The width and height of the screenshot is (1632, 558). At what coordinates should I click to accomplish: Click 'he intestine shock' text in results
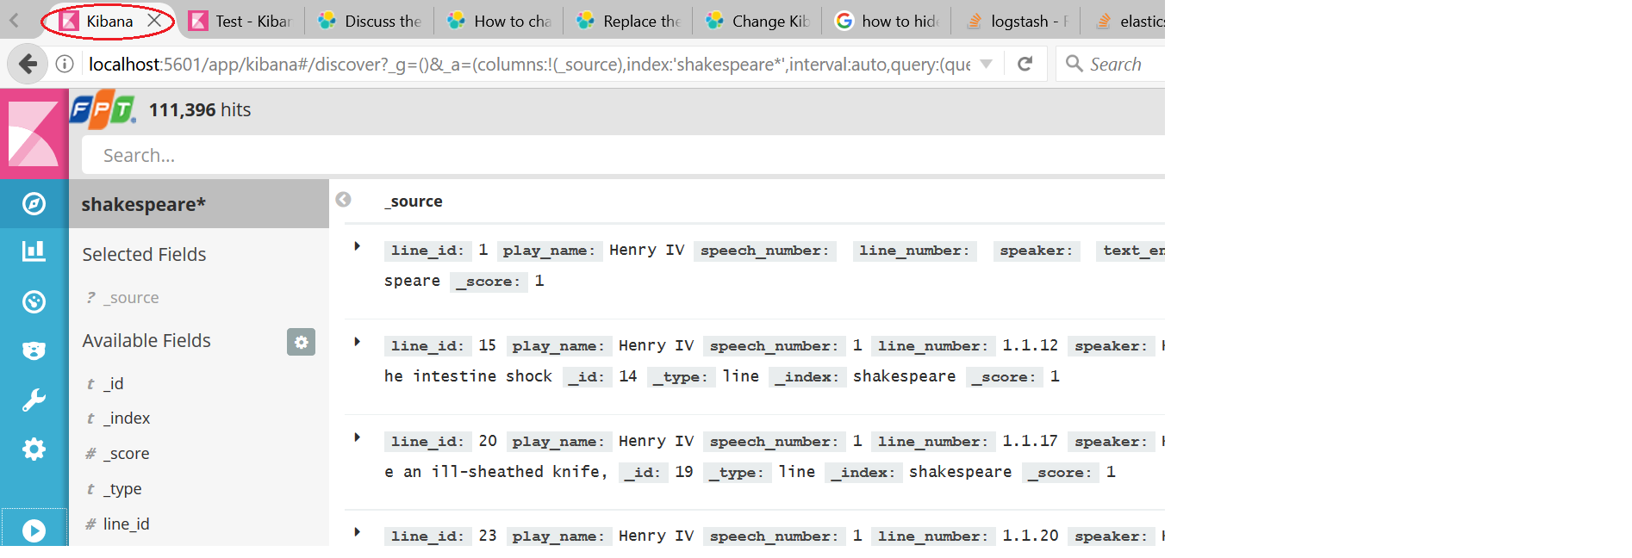coord(468,376)
